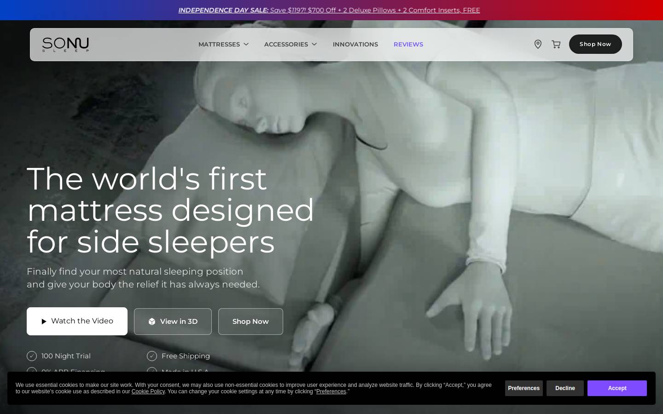This screenshot has width=663, height=414.
Task: Select the Free Shipping text
Action: point(186,356)
